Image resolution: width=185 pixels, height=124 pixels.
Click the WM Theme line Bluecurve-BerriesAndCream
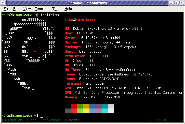(100, 70)
